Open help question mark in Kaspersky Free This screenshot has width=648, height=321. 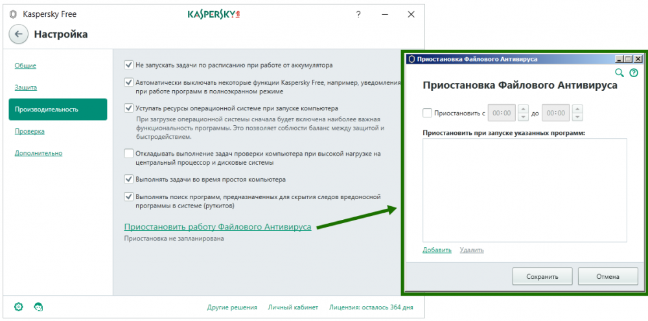tap(358, 14)
